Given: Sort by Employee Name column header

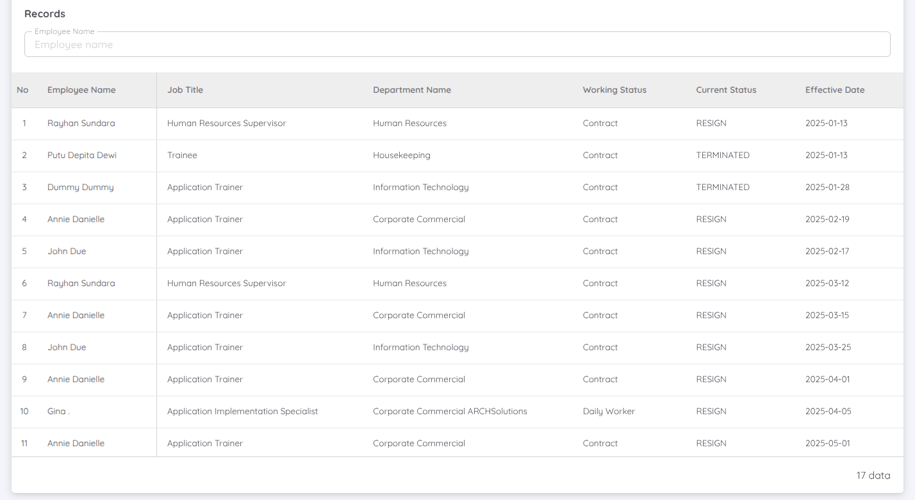Looking at the screenshot, I should point(81,90).
